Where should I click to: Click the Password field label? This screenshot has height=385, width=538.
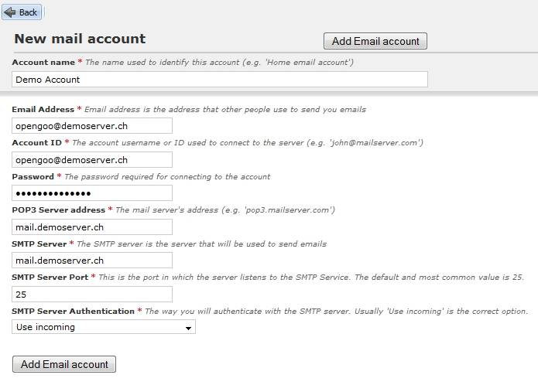pyautogui.click(x=33, y=177)
